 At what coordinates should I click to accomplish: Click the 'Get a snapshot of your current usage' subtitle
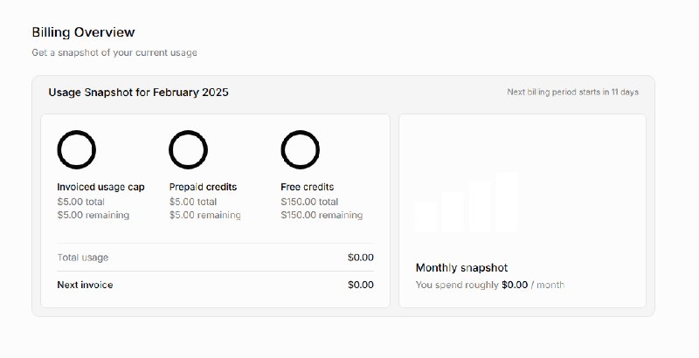[114, 52]
